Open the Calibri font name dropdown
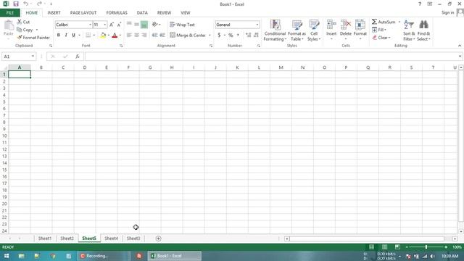The width and height of the screenshot is (464, 261). pyautogui.click(x=90, y=25)
